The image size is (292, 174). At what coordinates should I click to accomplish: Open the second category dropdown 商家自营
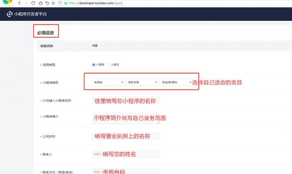[x=143, y=82]
